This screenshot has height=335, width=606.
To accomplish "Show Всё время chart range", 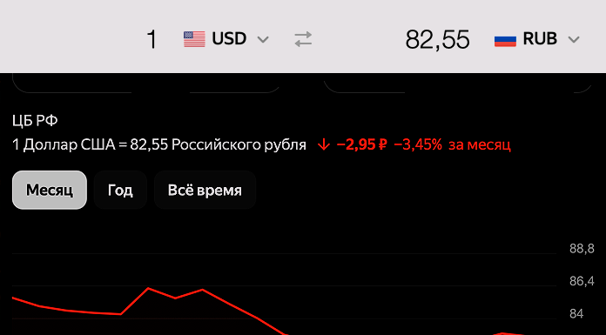I will pos(205,190).
